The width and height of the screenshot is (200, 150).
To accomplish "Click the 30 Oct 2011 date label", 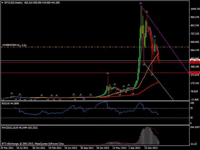I will pyautogui.click(x=39, y=148).
